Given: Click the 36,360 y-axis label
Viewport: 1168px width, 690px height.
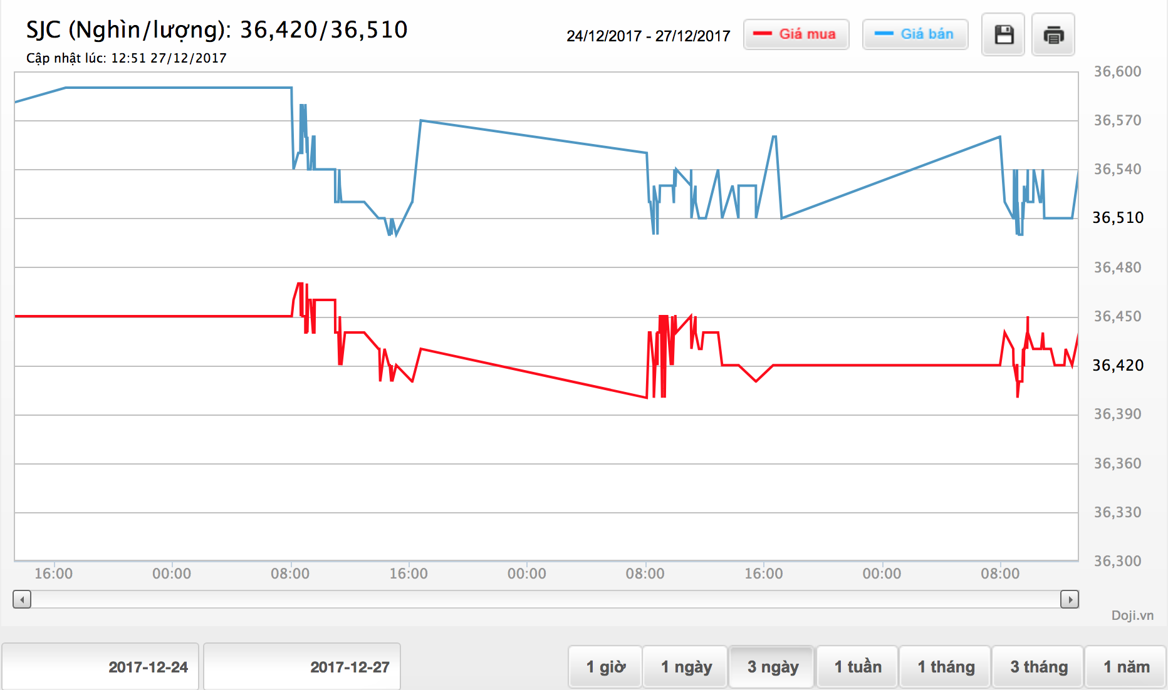Looking at the screenshot, I should tap(1117, 463).
